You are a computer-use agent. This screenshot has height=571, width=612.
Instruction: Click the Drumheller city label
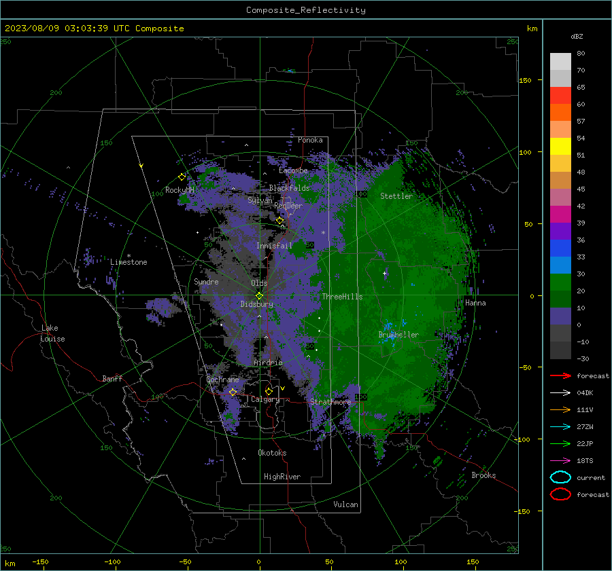tap(398, 335)
